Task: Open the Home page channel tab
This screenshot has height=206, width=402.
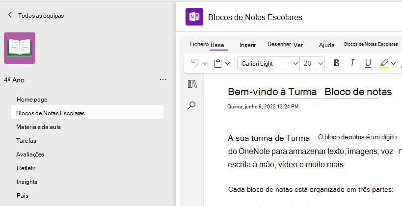Action: 32,100
